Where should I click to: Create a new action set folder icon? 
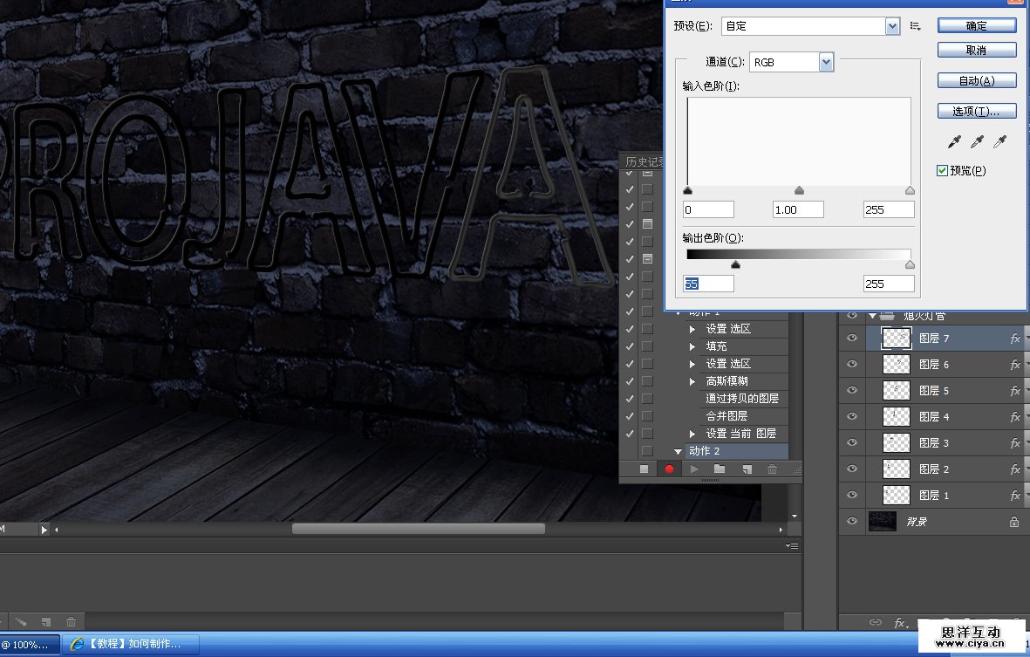point(720,469)
